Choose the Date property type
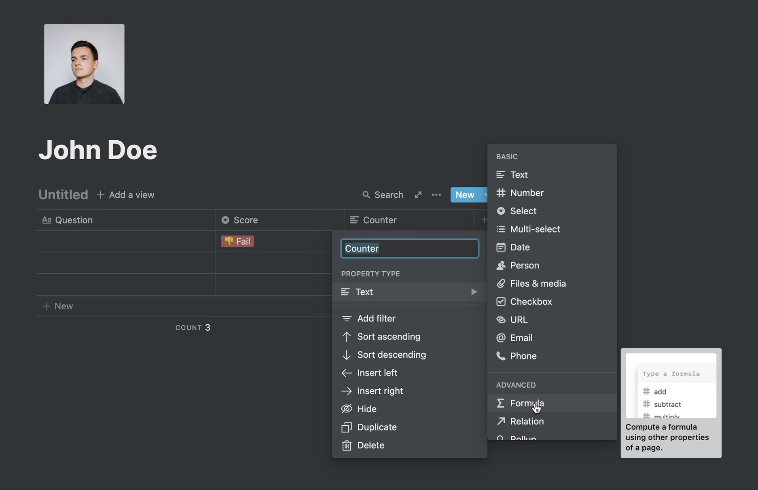 (552, 247)
